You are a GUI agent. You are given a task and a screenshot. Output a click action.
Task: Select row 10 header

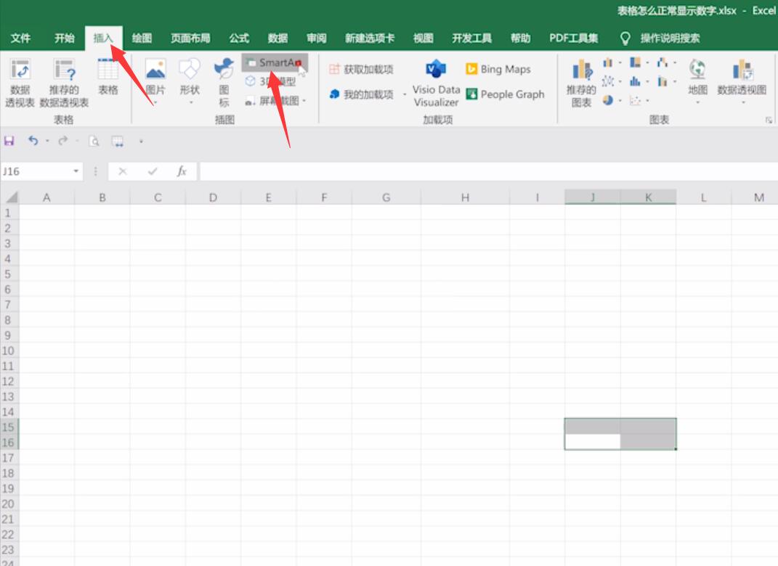click(x=9, y=351)
